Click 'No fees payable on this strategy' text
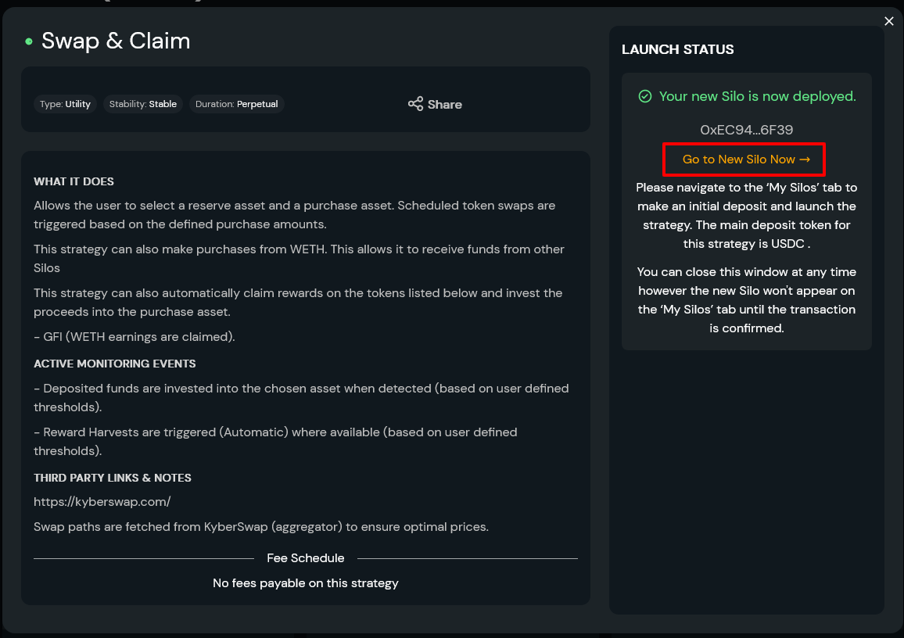Screen dimensions: 904x638 coord(306,583)
